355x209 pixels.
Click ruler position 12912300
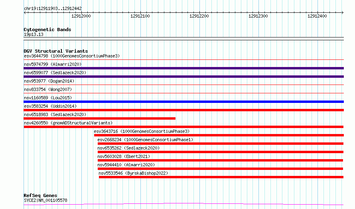pos(258,16)
